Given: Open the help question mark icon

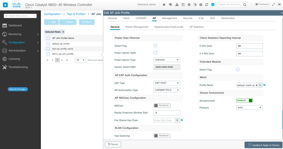Looking at the screenshot, I should (201, 5).
